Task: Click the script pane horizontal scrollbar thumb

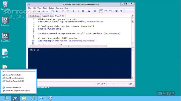Action: tap(68, 46)
